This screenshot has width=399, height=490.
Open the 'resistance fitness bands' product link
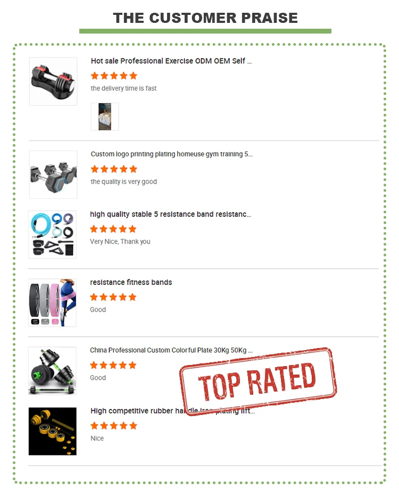pos(131,282)
